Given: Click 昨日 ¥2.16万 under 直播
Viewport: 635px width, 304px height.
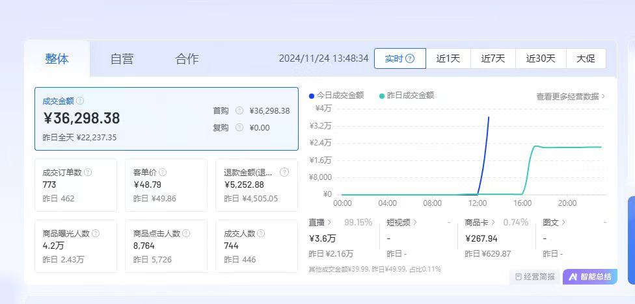Looking at the screenshot, I should [x=331, y=254].
